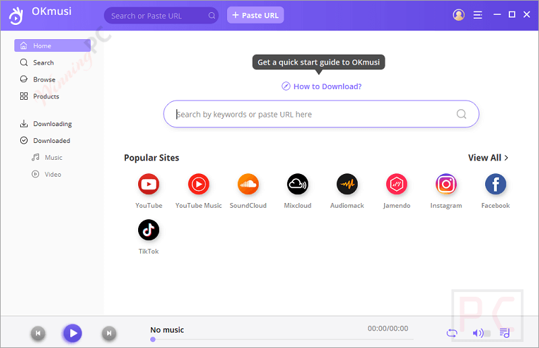
Task: Click the 00:00/00:00 time display
Action: [388, 328]
